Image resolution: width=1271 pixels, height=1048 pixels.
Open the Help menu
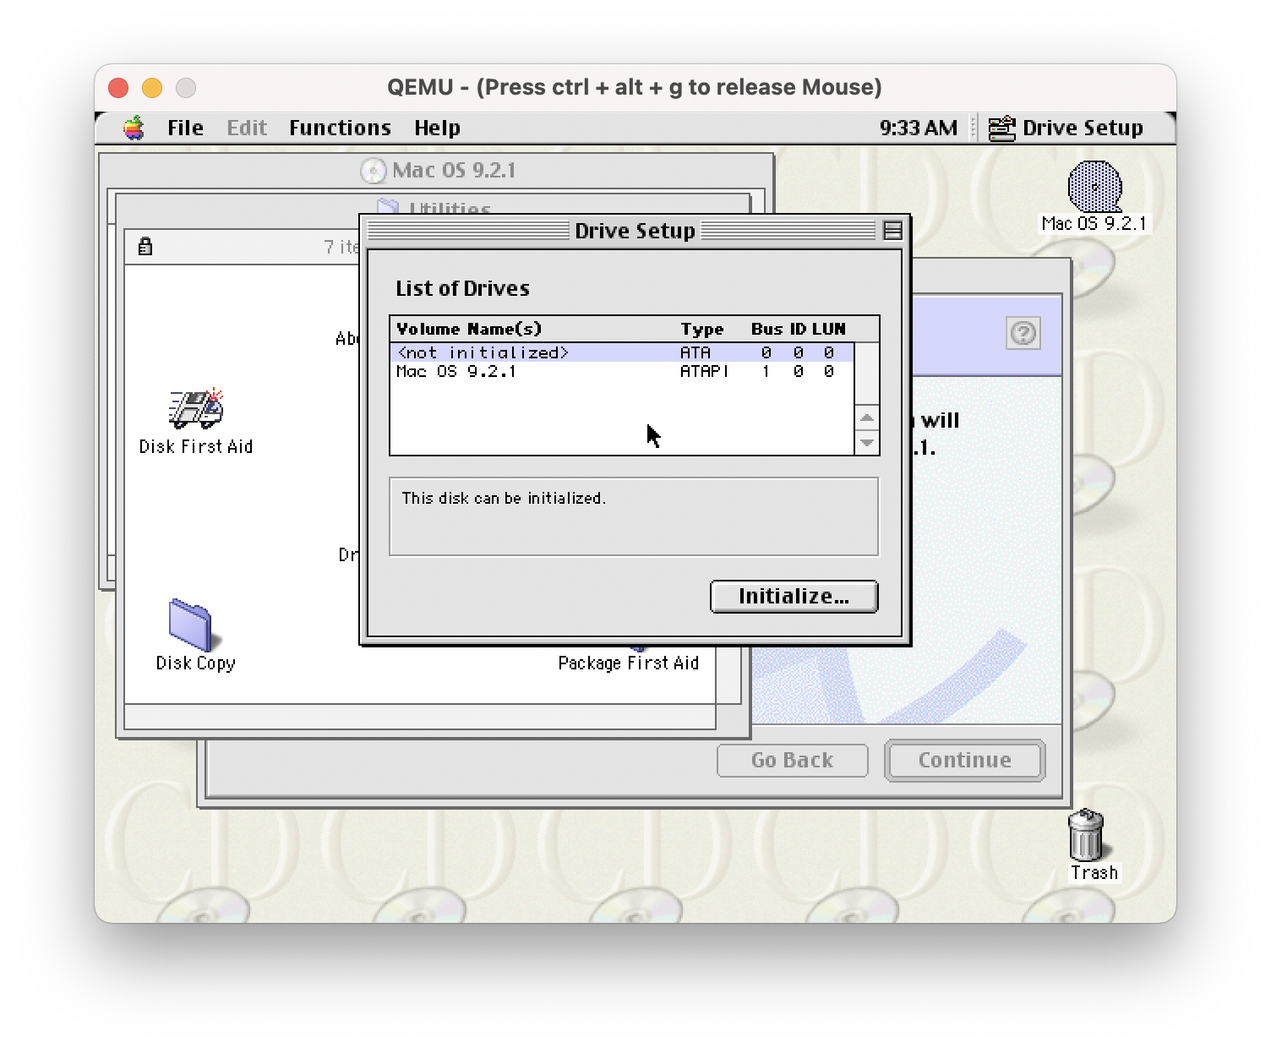tap(437, 128)
